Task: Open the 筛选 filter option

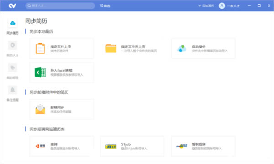Action: pyautogui.click(x=105, y=6)
